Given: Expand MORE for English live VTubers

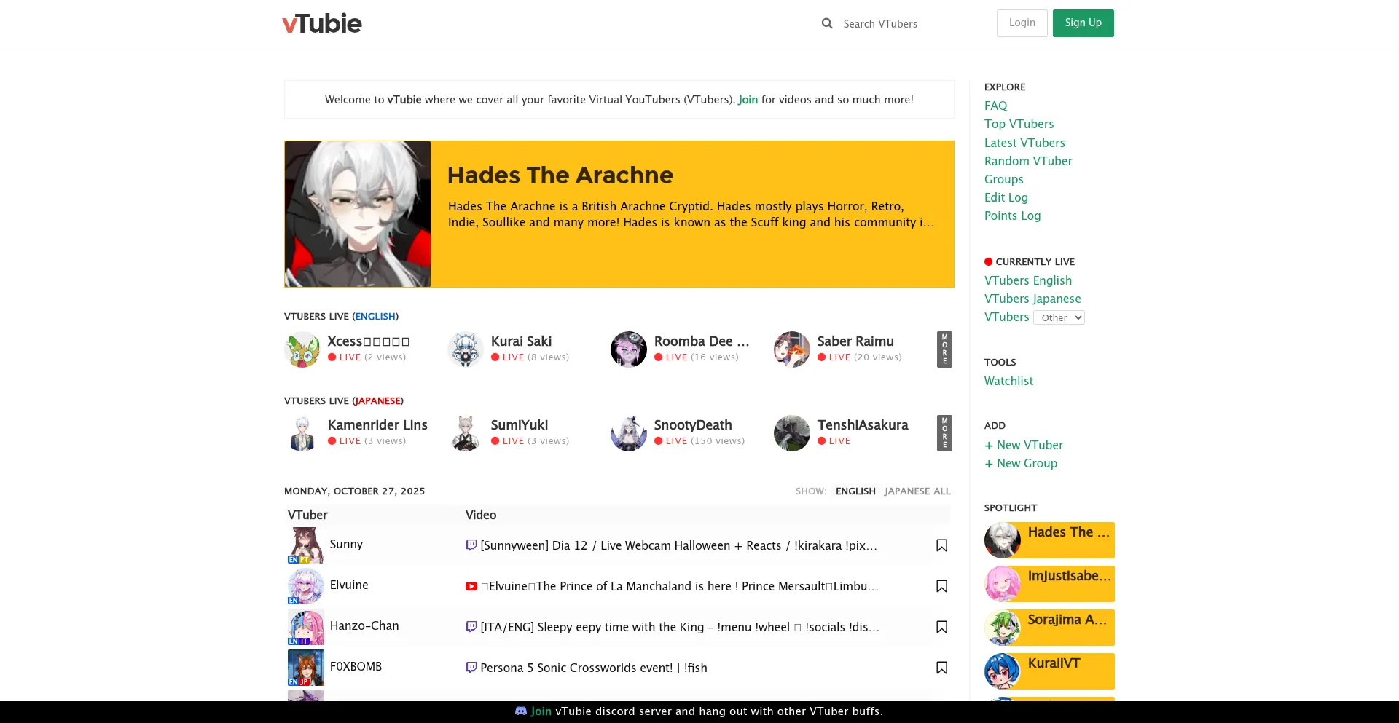Looking at the screenshot, I should pos(944,349).
